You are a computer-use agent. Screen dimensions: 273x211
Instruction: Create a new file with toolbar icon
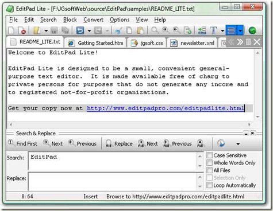[x=11, y=30]
